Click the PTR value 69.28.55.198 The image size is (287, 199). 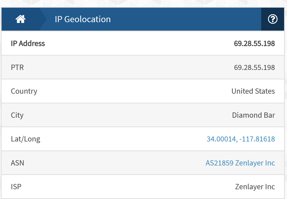pos(254,68)
